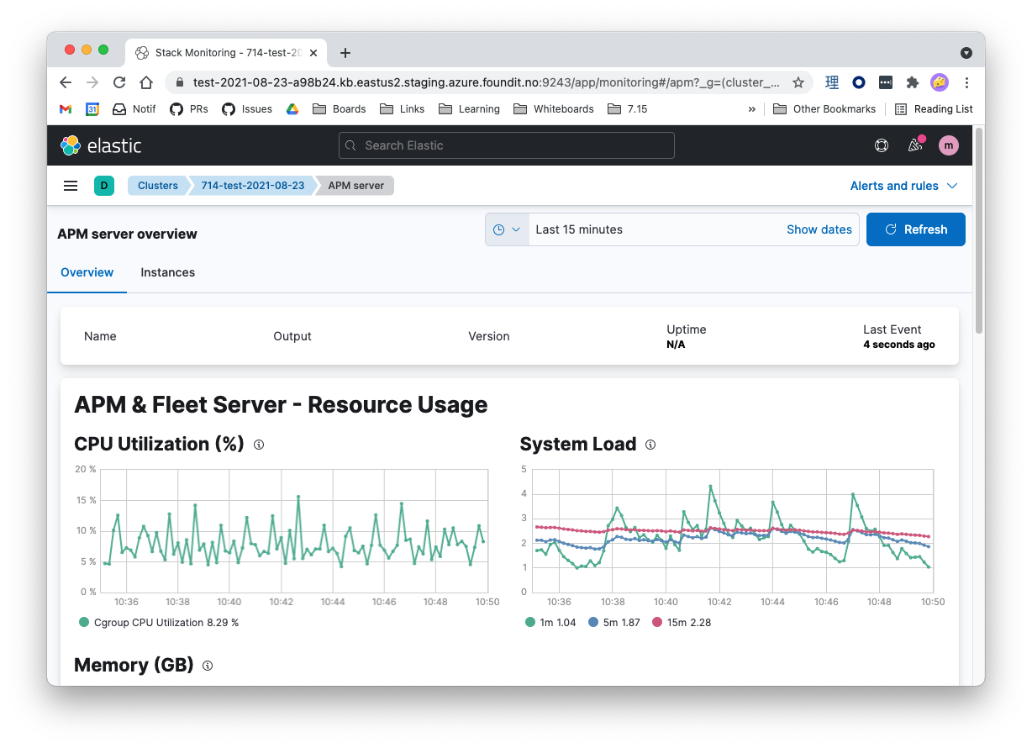Open the Other Bookmarks folder
The width and height of the screenshot is (1032, 748).
click(x=824, y=109)
